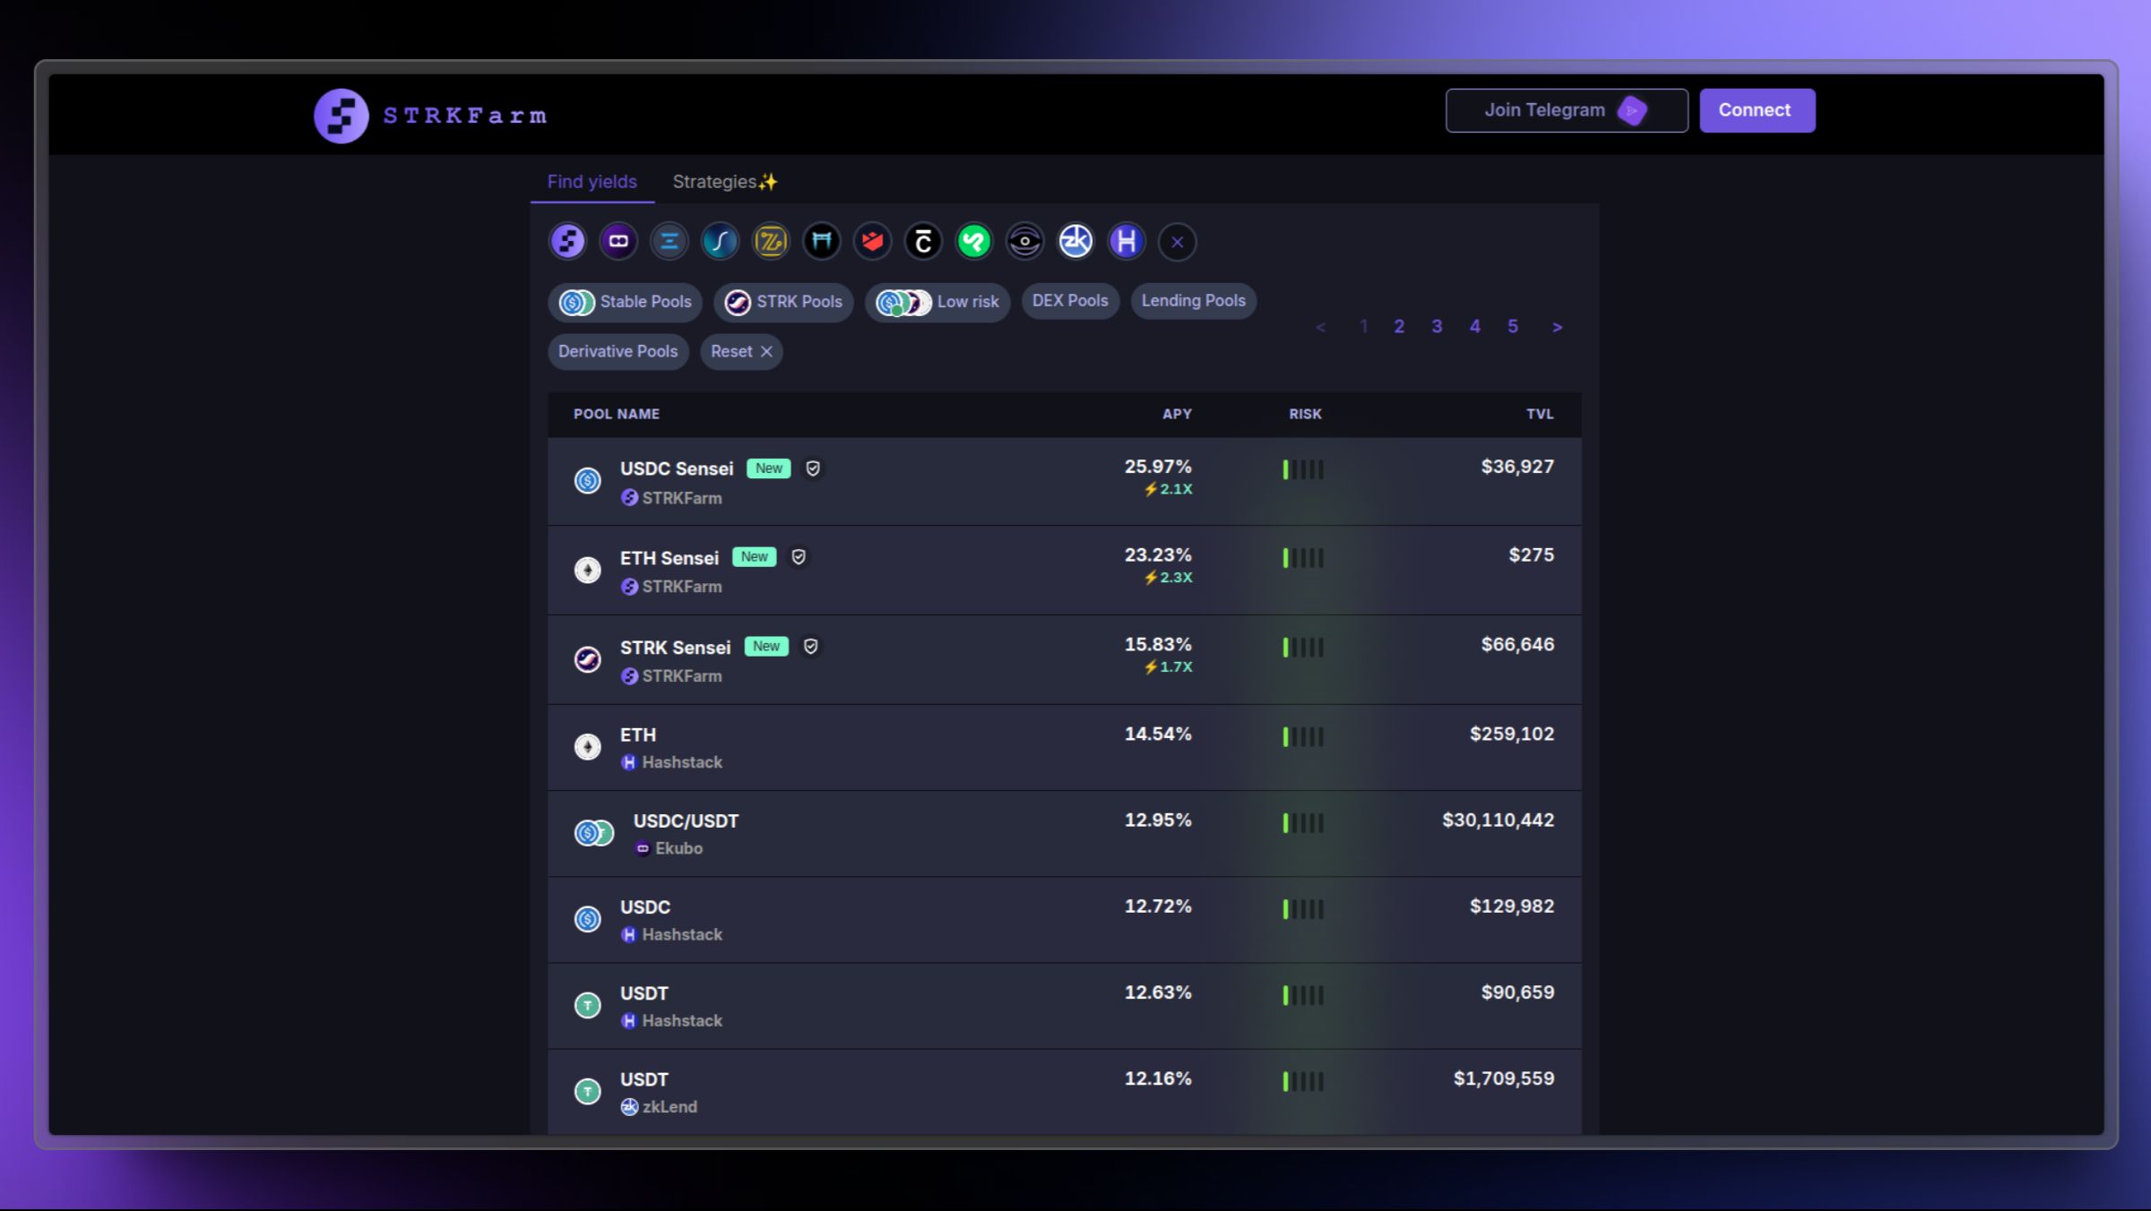Viewport: 2151px width, 1211px height.
Task: Click the ETH token icon in Hashstack row
Action: [x=587, y=747]
